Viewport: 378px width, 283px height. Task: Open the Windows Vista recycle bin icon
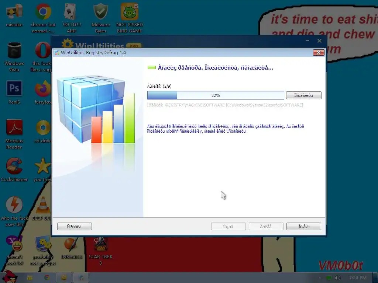click(x=14, y=57)
